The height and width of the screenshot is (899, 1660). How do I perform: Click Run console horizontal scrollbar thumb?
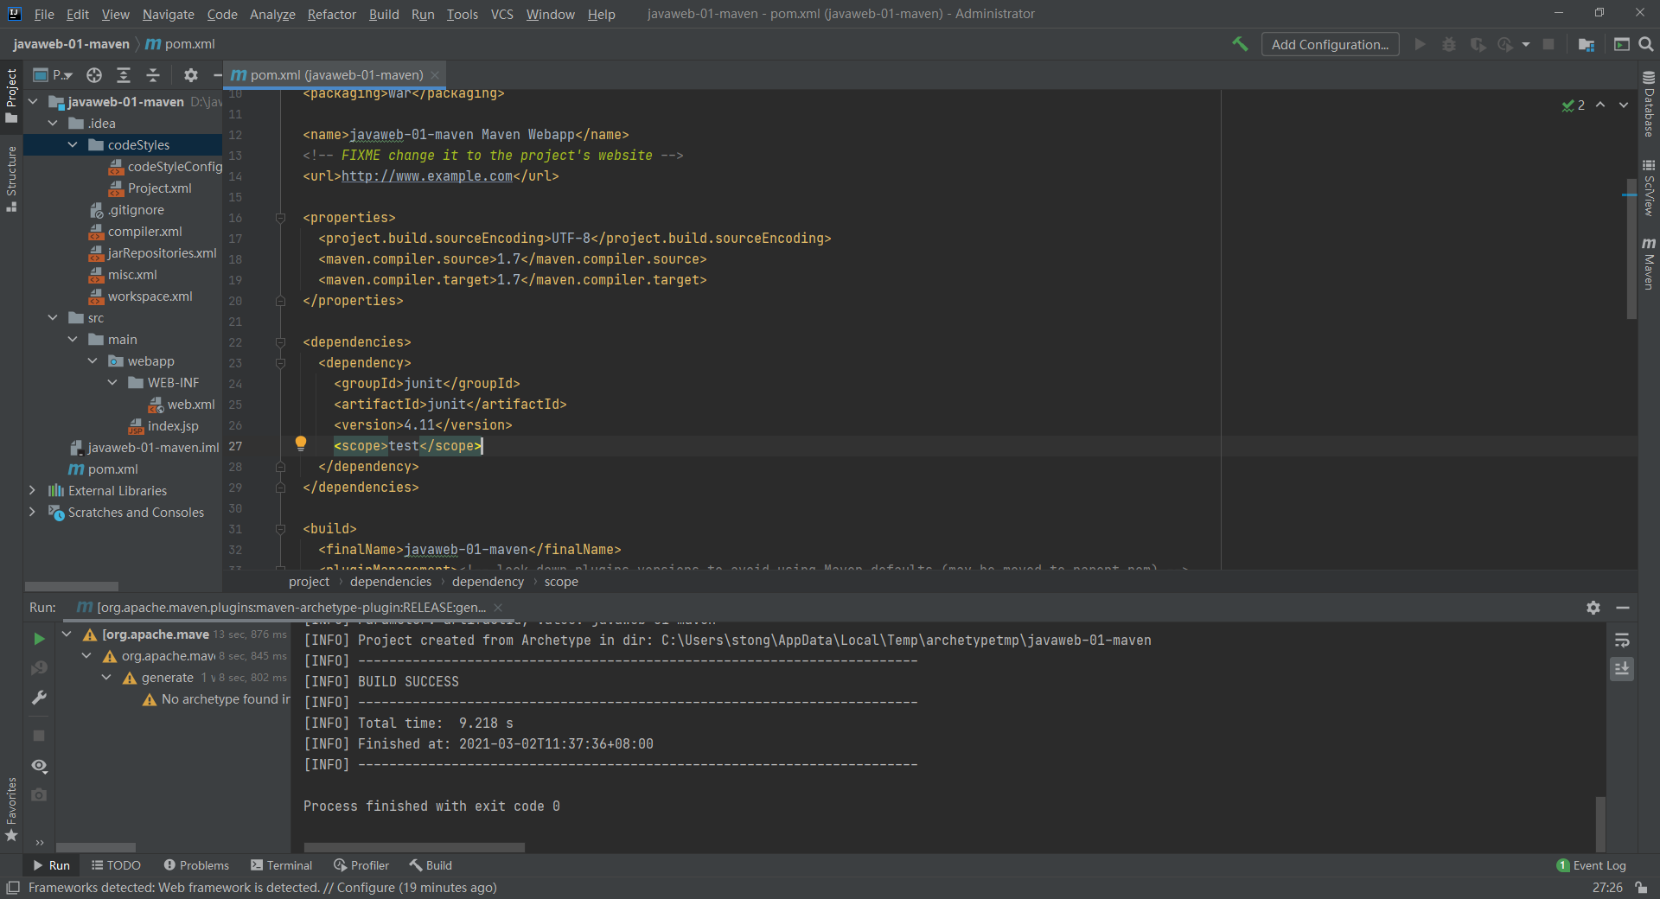(414, 847)
